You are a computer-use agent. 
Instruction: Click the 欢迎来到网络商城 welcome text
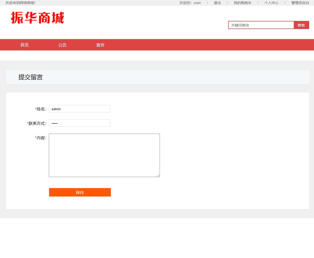click(20, 3)
